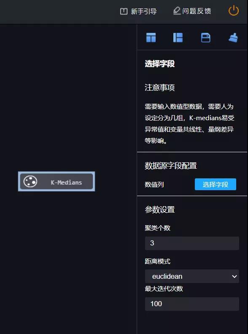Click the bold 选择字段 panel heading

pos(160,64)
